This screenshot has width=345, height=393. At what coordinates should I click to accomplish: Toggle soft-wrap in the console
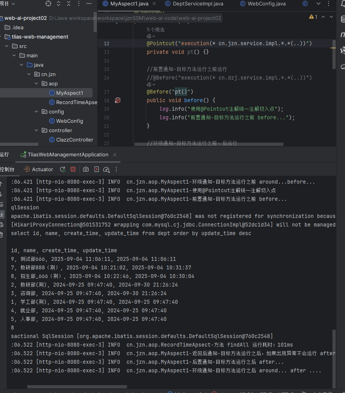click(1, 205)
